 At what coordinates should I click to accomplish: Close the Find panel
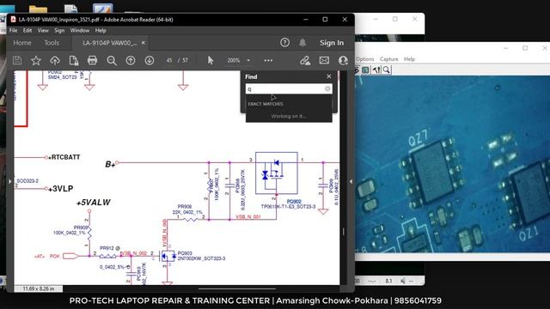click(x=328, y=76)
